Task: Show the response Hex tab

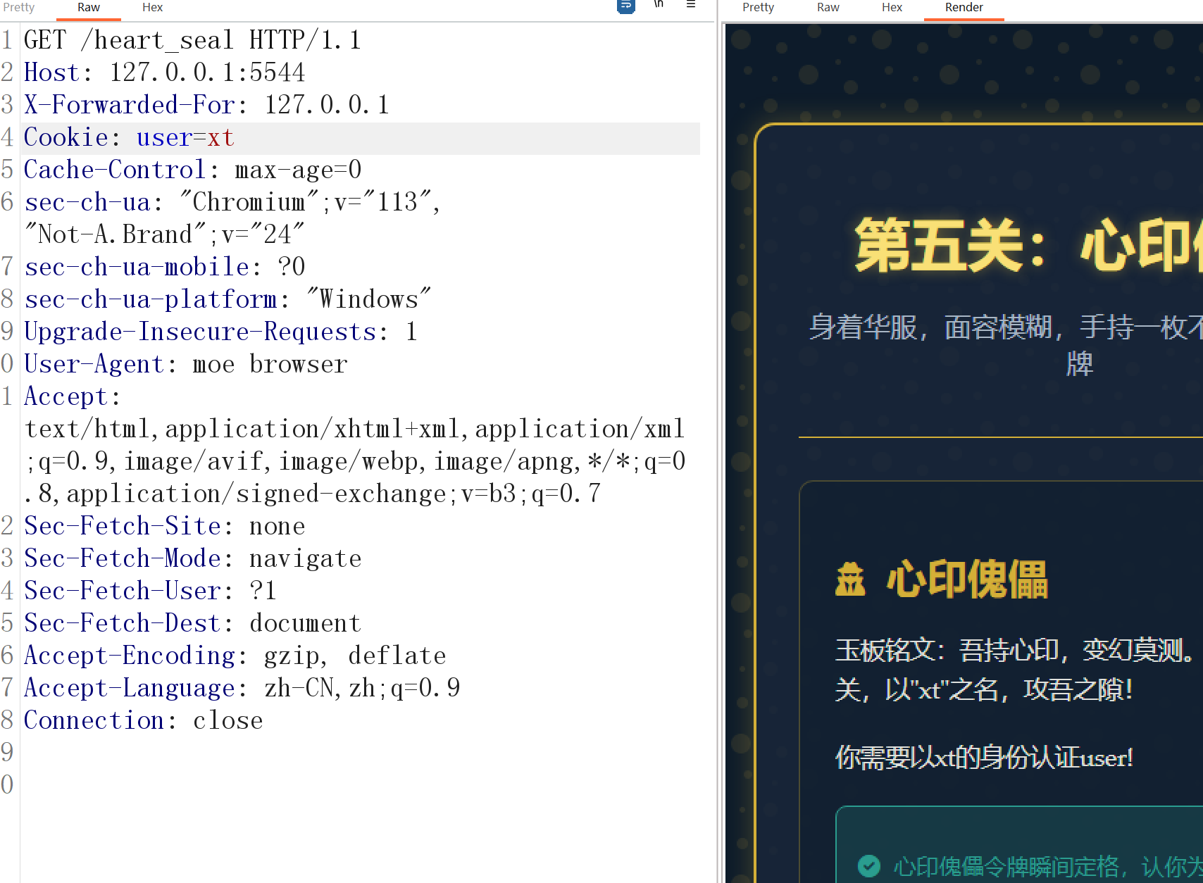Action: [x=892, y=8]
